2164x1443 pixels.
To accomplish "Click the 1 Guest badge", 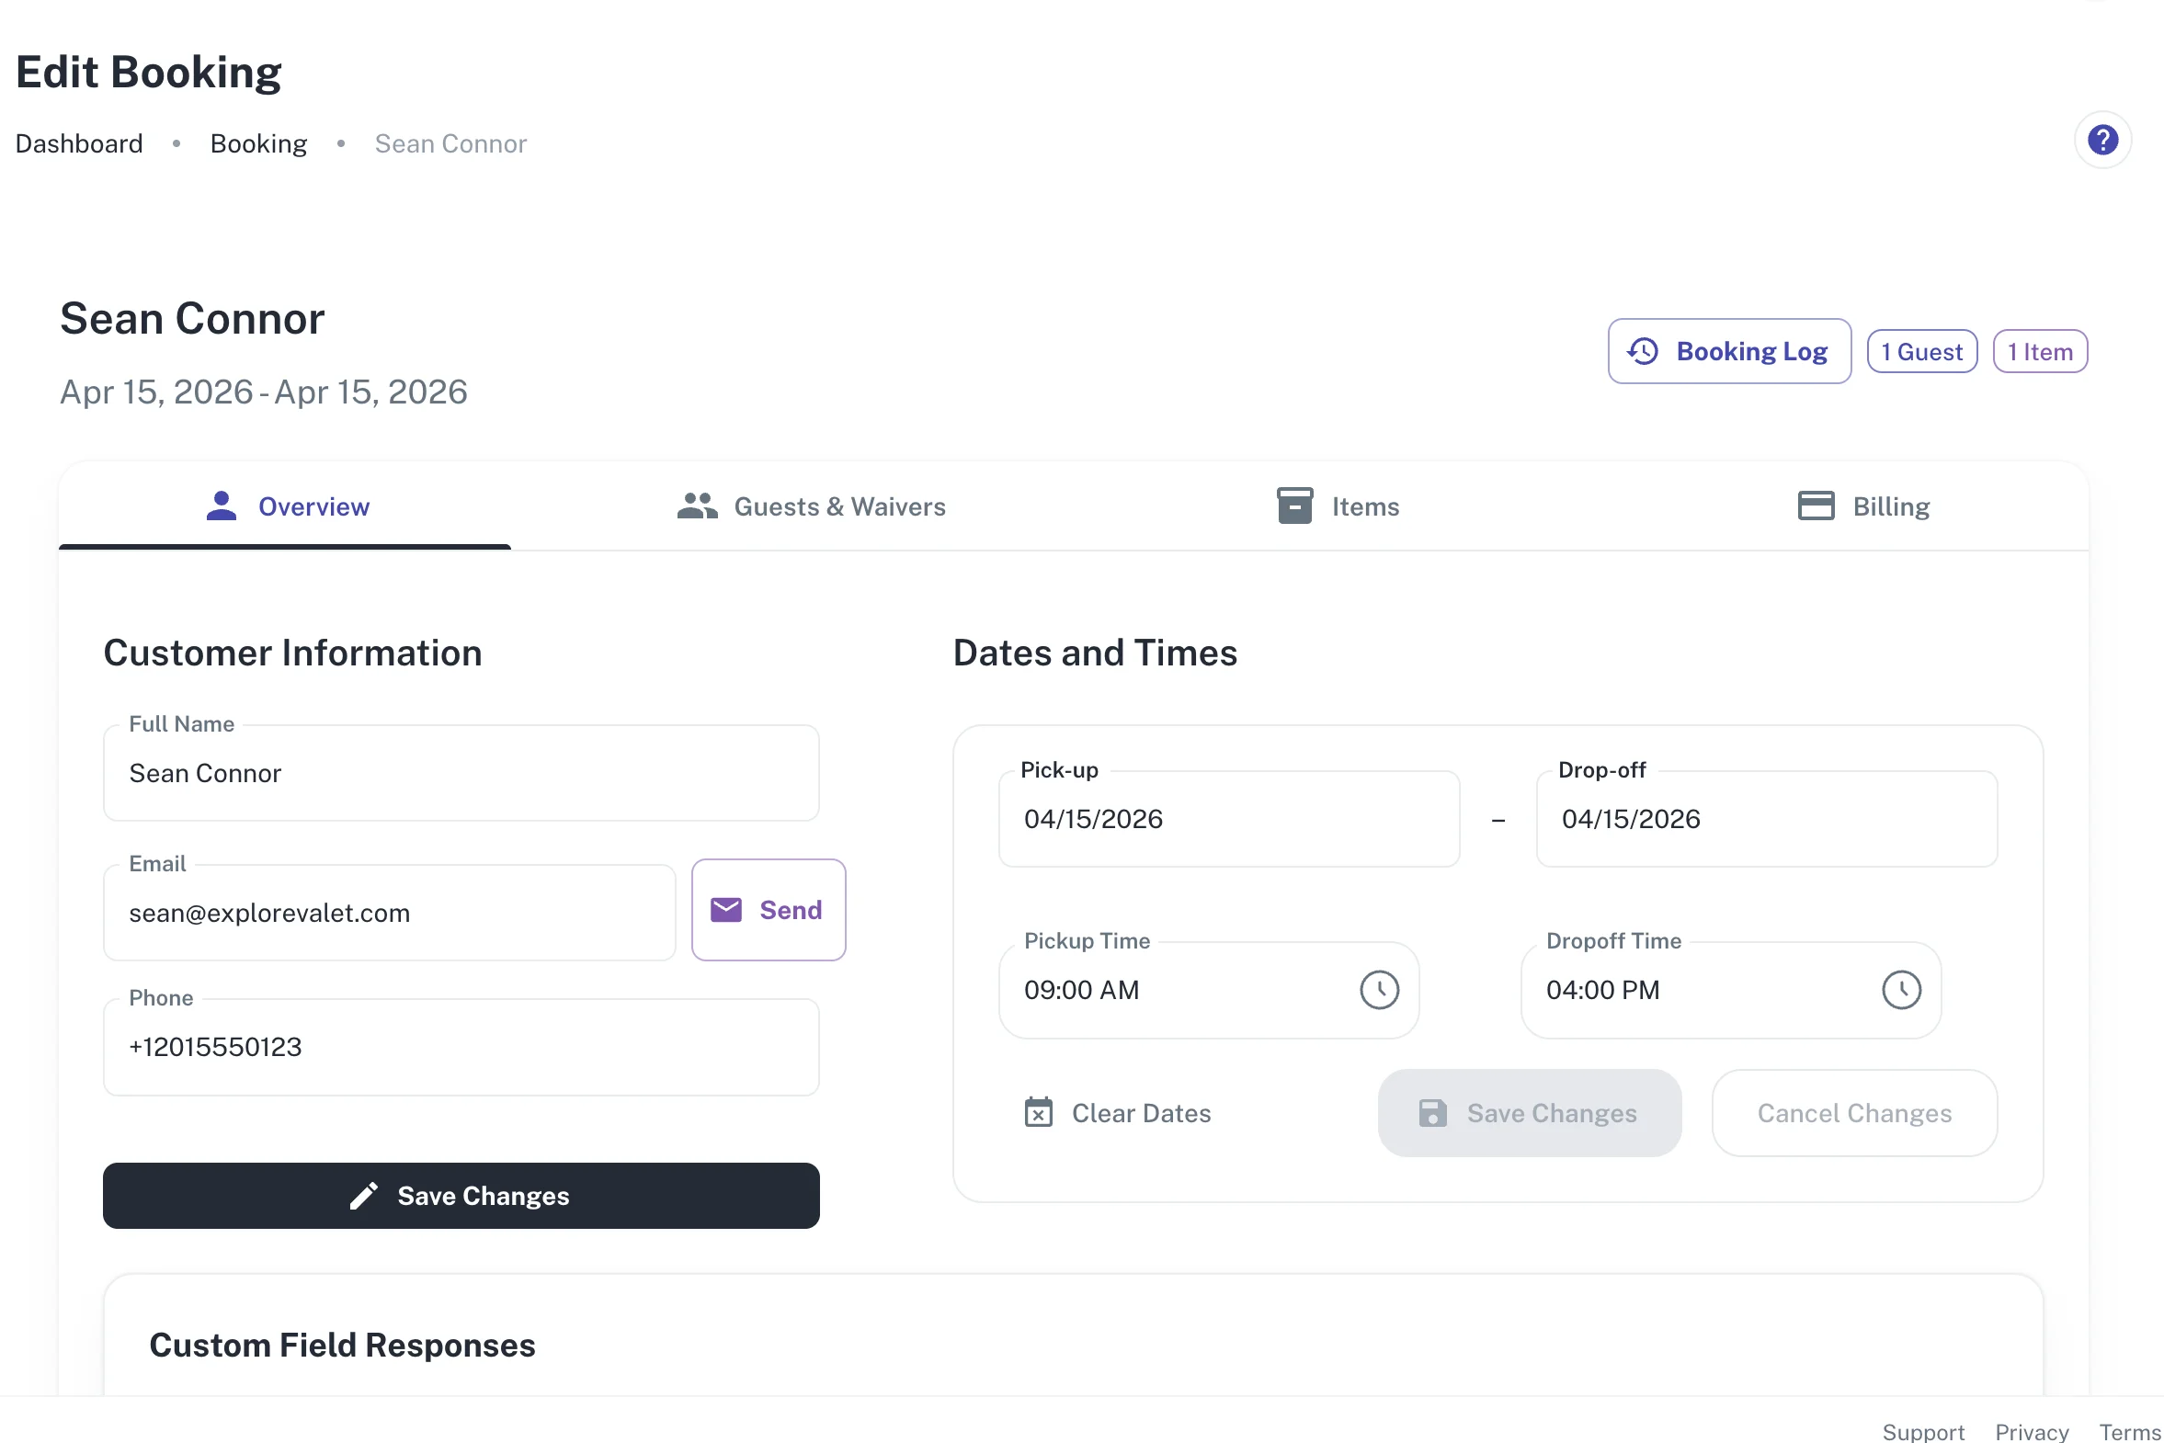I will [1921, 350].
